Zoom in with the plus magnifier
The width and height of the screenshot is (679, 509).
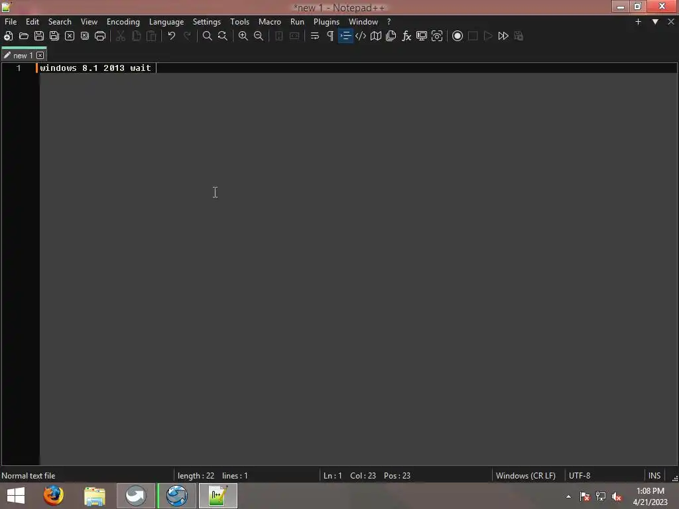pos(243,36)
